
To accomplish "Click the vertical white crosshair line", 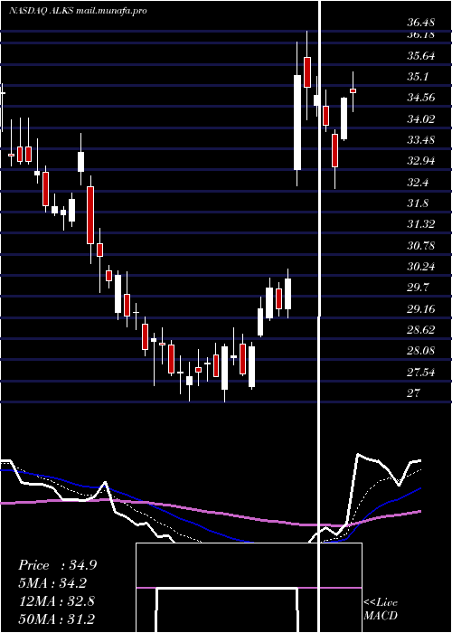I will click(x=320, y=316).
